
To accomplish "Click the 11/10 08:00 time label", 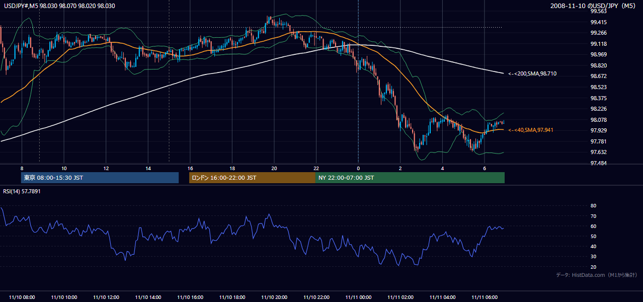I will click(22, 297).
